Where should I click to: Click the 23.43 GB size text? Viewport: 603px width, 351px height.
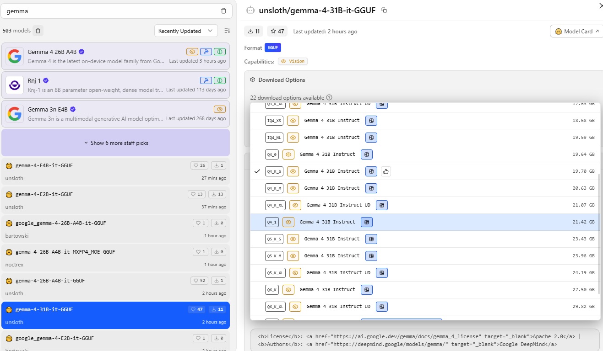point(583,239)
